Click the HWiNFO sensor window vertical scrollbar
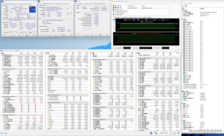Image resolution: width=224 pixels, height=136 pixels. tap(180, 91)
